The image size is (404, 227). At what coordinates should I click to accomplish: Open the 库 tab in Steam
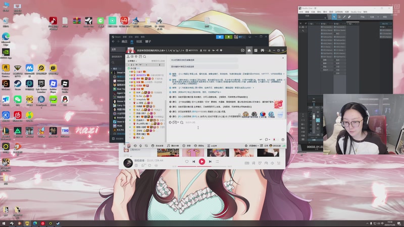(x=132, y=41)
